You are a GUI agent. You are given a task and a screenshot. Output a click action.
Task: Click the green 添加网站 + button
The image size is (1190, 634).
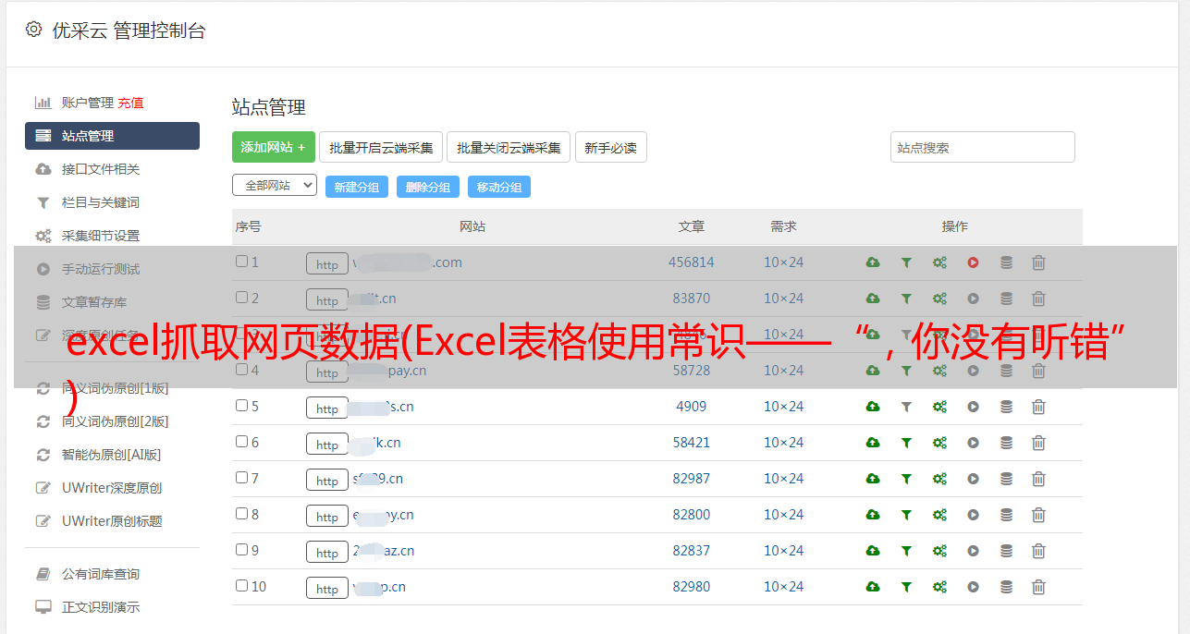pyautogui.click(x=274, y=147)
